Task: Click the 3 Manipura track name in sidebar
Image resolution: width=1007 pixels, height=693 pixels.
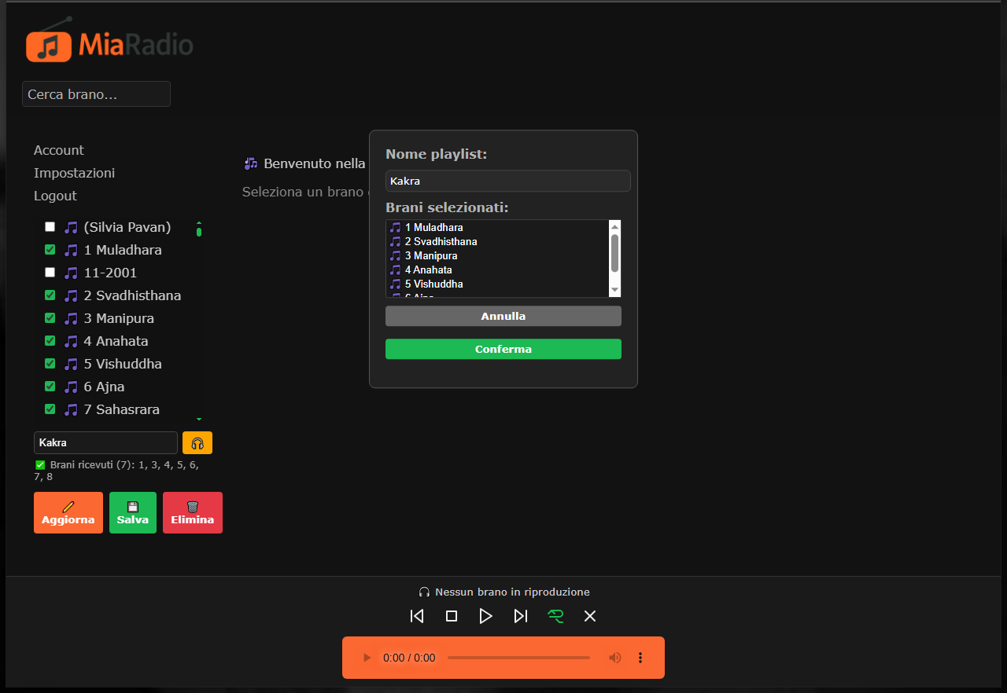Action: click(119, 318)
